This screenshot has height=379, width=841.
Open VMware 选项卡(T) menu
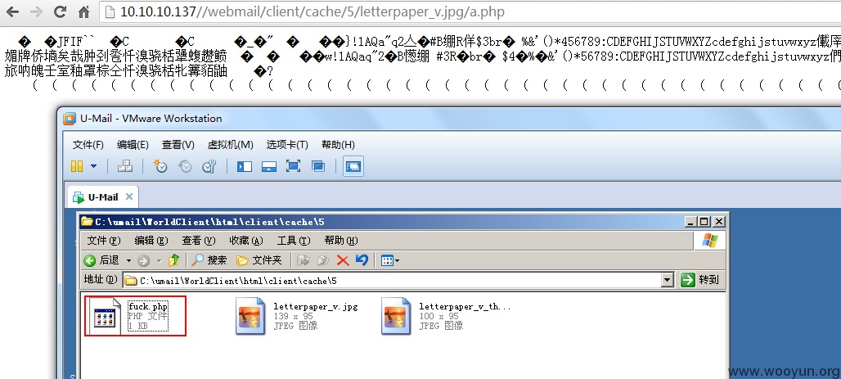[x=287, y=144]
